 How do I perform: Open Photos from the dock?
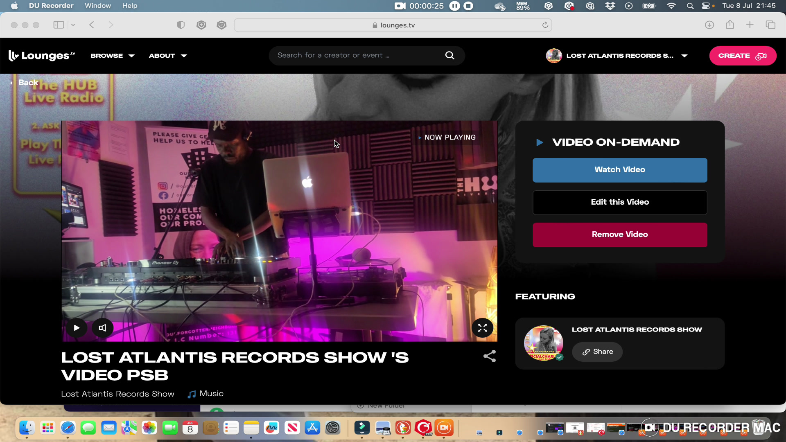click(x=149, y=428)
